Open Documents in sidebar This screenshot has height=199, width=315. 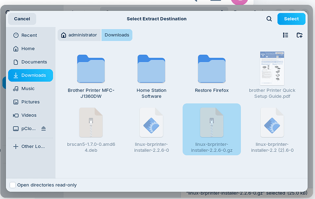31,62
